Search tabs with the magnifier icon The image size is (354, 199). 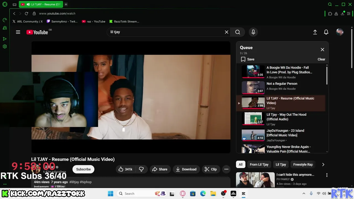pyautogui.click(x=330, y=4)
